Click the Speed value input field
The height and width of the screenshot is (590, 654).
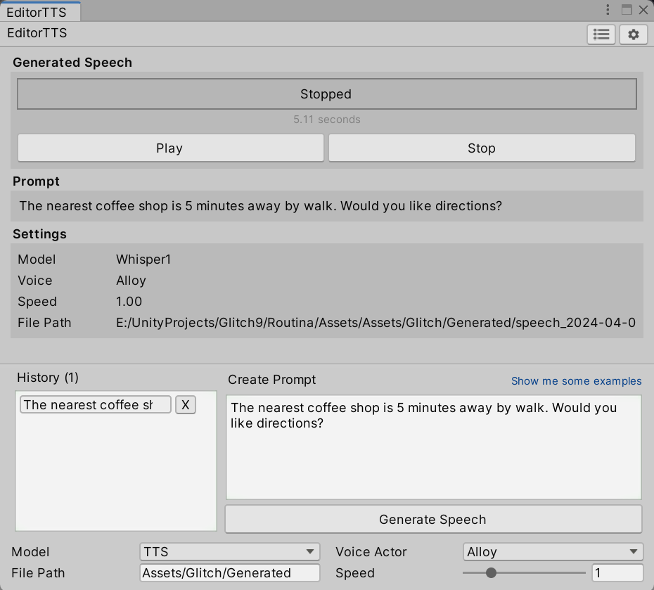617,573
